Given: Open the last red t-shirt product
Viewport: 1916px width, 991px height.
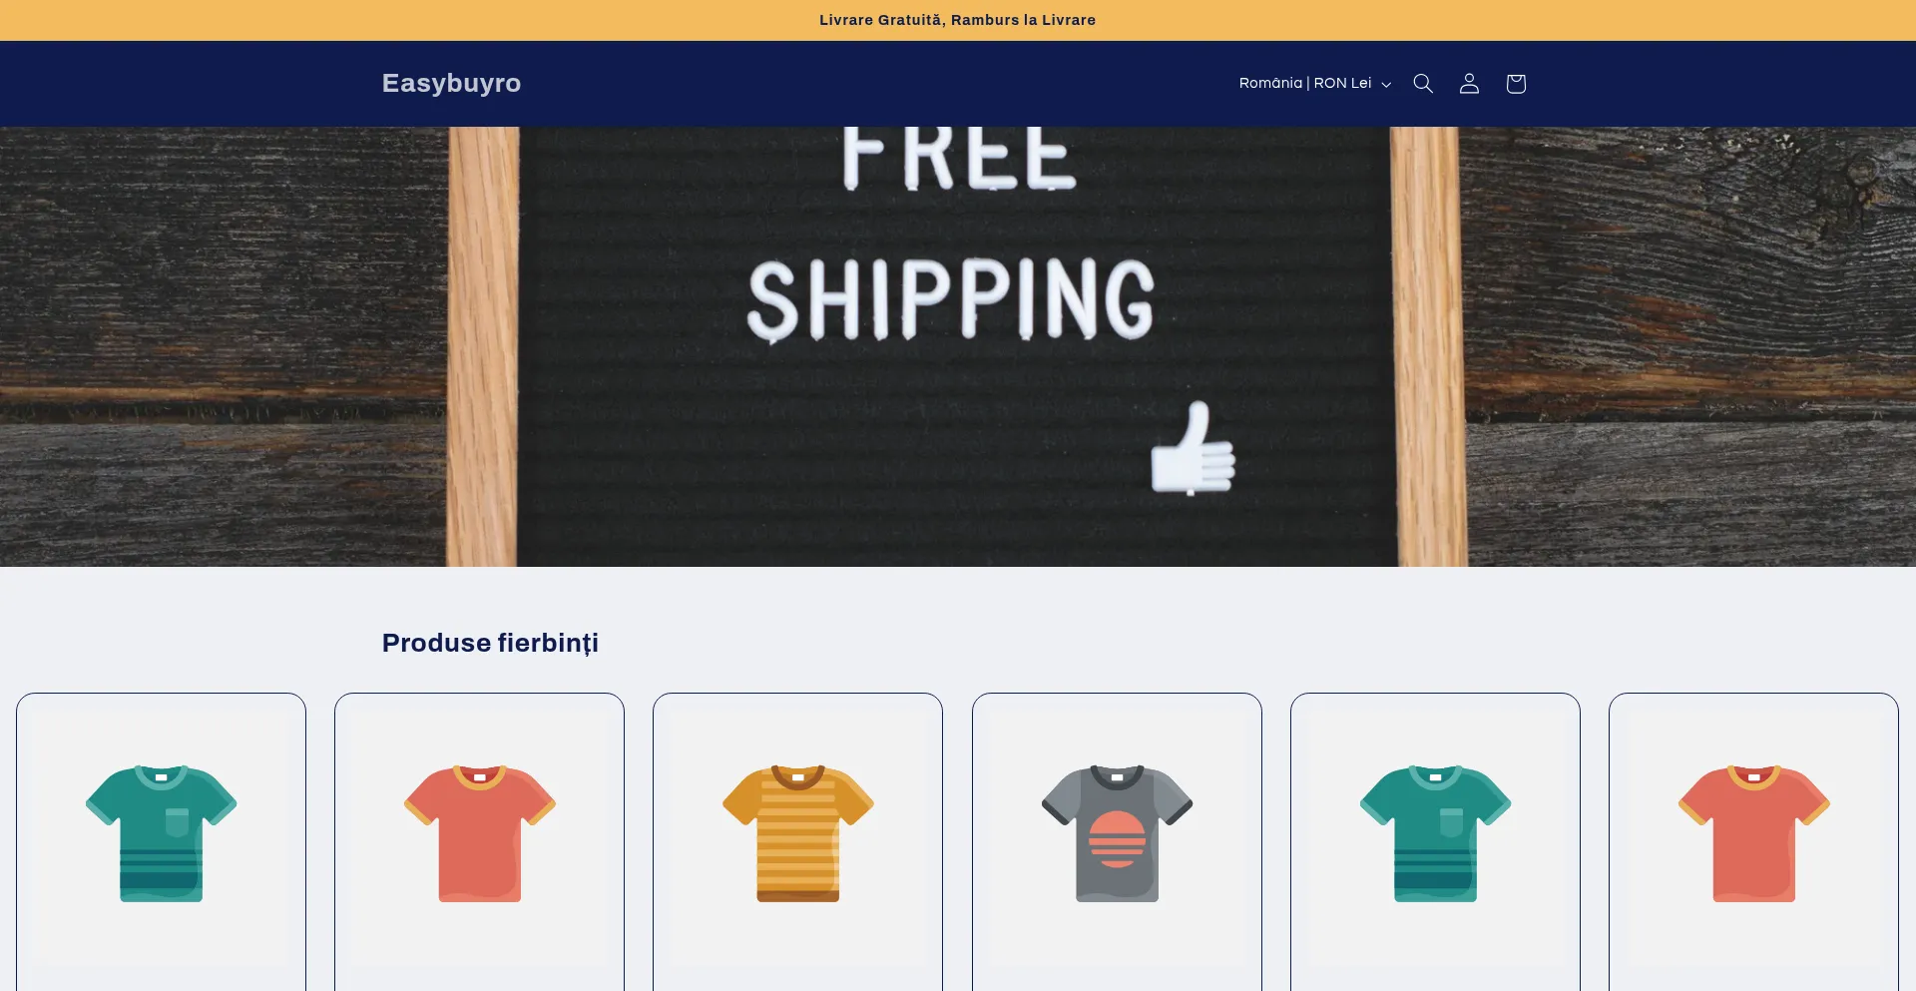Looking at the screenshot, I should pos(1753,841).
